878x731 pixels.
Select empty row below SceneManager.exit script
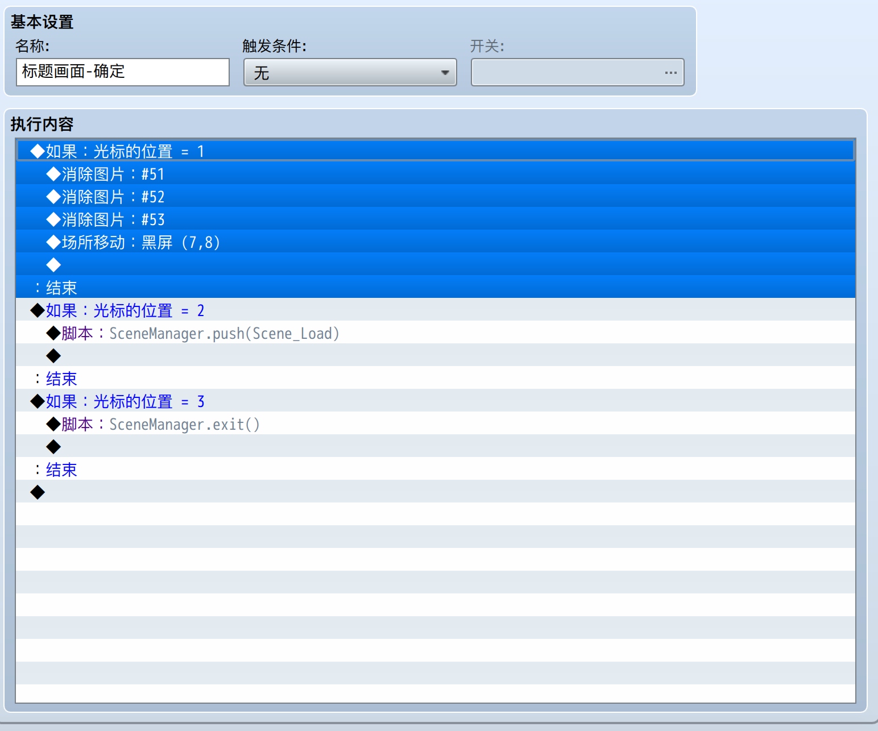[436, 446]
